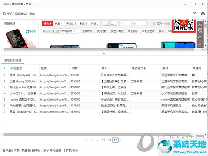Select the 小米CC9 Pro cell
This screenshot has height=156, width=208.
tap(24, 93)
